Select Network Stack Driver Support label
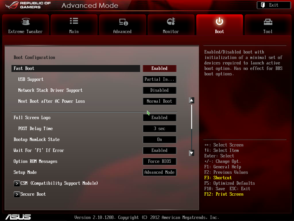Screen dimensions: 294x221 coord(50,90)
